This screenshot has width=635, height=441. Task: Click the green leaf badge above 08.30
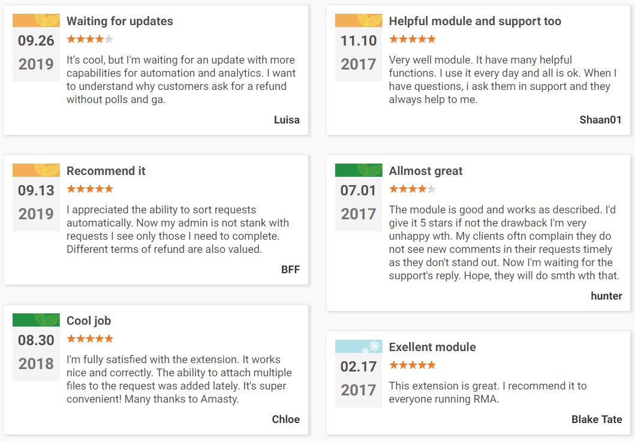coord(36,320)
